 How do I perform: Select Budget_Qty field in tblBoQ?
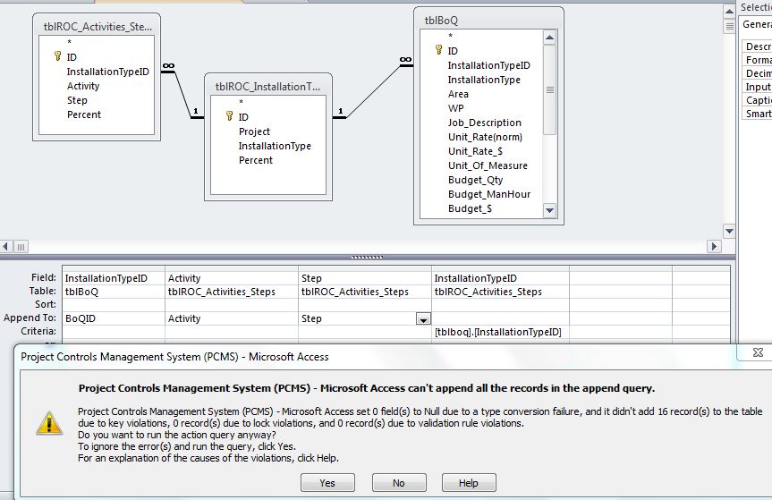click(475, 180)
